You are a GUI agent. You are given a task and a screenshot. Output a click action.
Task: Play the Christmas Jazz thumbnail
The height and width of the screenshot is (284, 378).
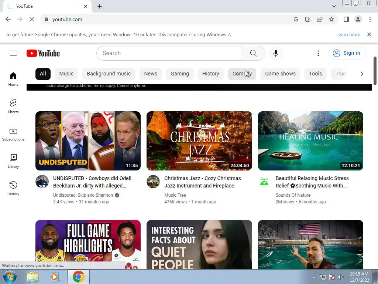[199, 141]
